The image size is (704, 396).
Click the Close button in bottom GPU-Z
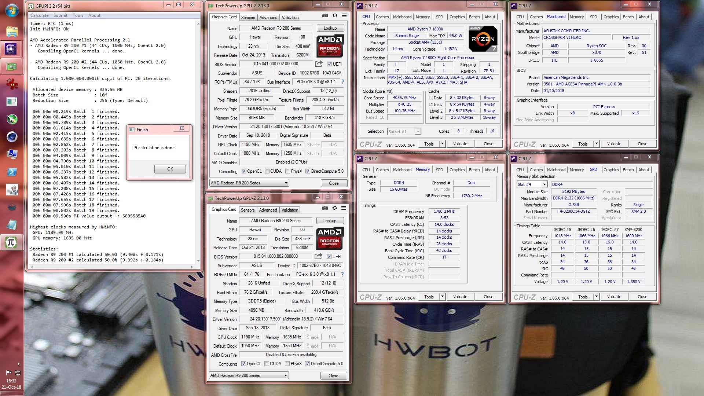333,375
